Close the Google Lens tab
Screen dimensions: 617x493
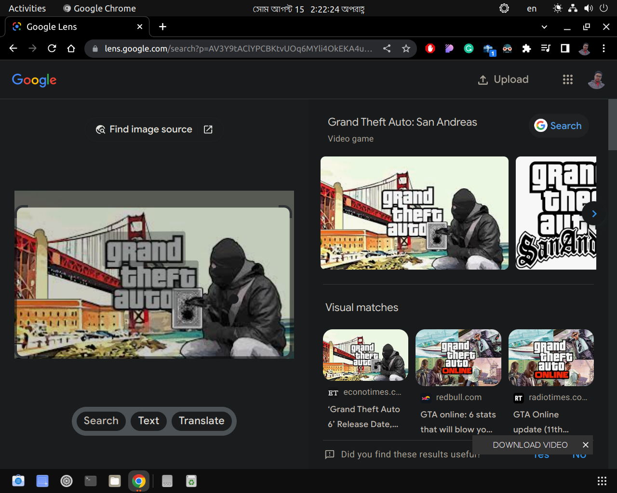click(x=140, y=27)
